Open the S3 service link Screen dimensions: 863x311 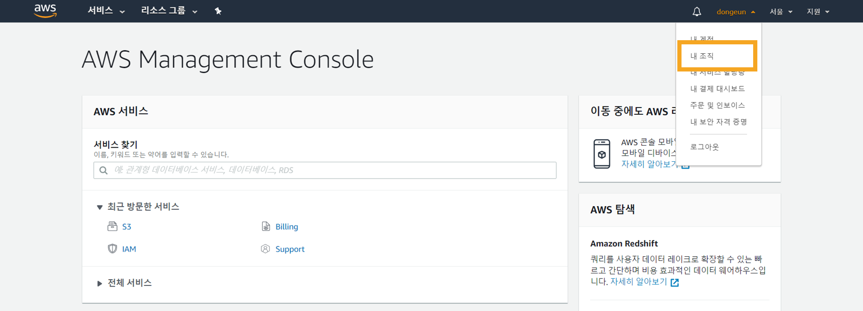(127, 226)
